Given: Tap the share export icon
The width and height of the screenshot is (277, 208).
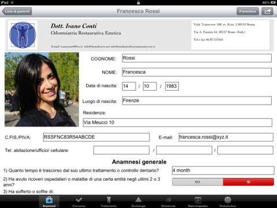Looking at the screenshot, I should tap(267, 12).
